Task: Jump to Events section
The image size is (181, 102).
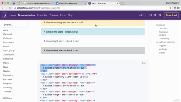Action: pyautogui.click(x=161, y=53)
